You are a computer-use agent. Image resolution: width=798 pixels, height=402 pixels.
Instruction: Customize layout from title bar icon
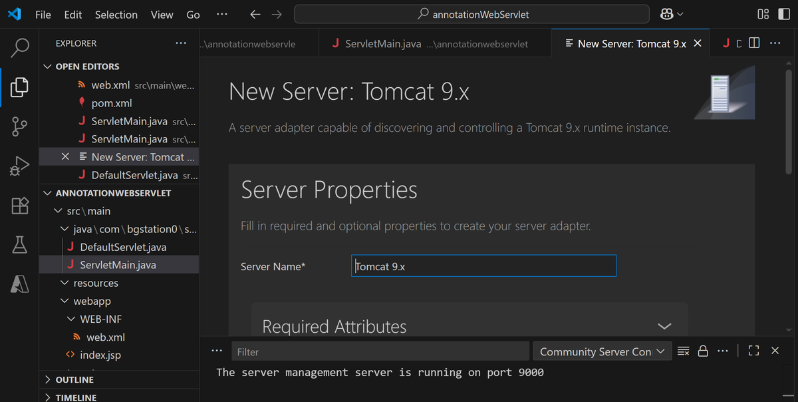point(763,14)
